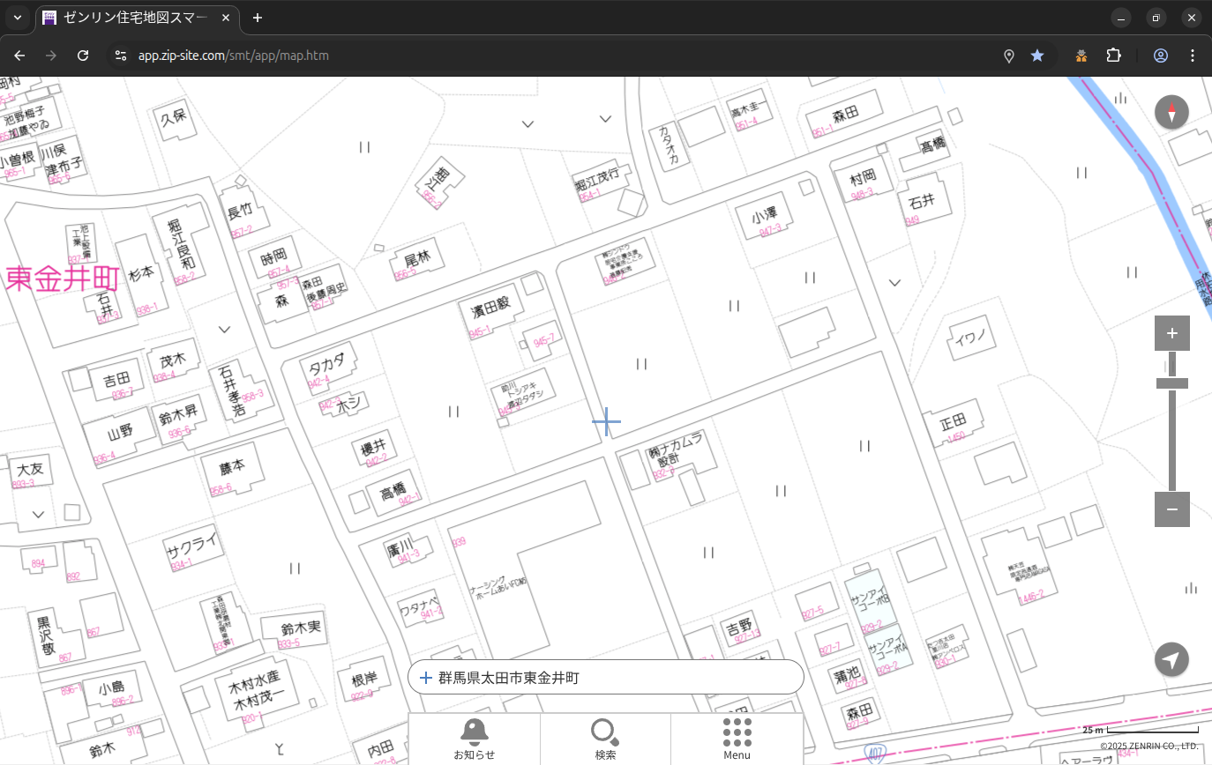This screenshot has height=765, width=1212.
Task: Bookmark this page with star icon
Action: tap(1037, 56)
